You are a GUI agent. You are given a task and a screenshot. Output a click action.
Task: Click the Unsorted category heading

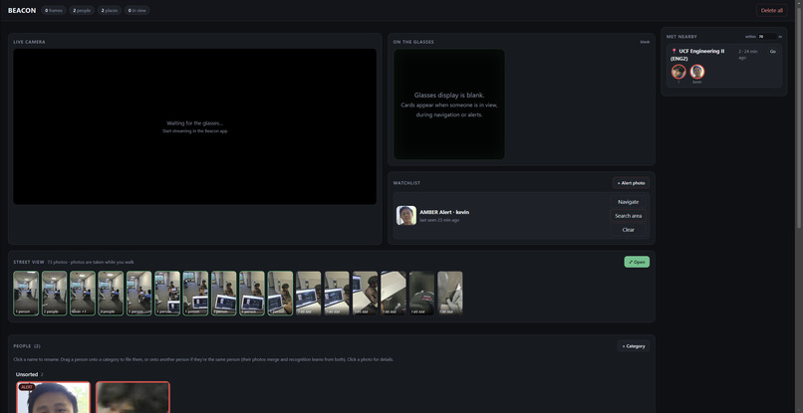click(27, 374)
